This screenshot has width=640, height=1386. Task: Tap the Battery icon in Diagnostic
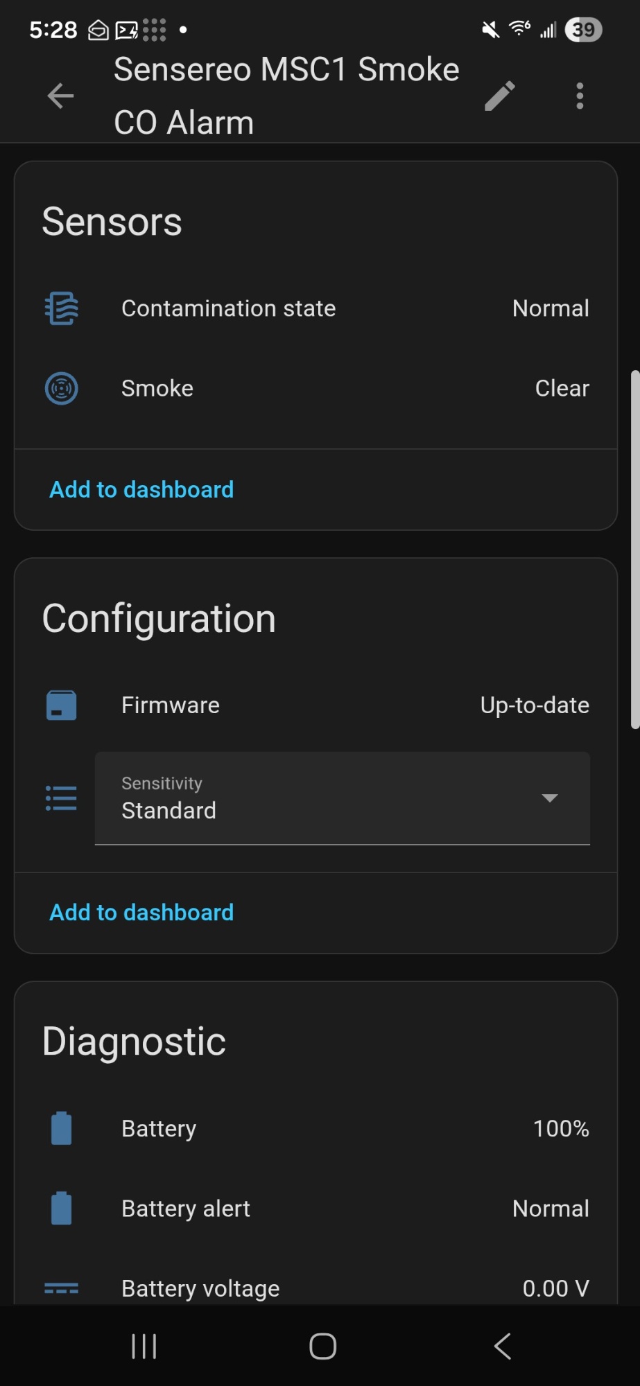click(x=62, y=1128)
